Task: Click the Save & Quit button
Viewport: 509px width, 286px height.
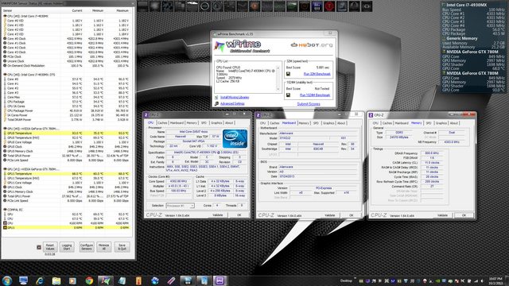Action: [x=122, y=247]
